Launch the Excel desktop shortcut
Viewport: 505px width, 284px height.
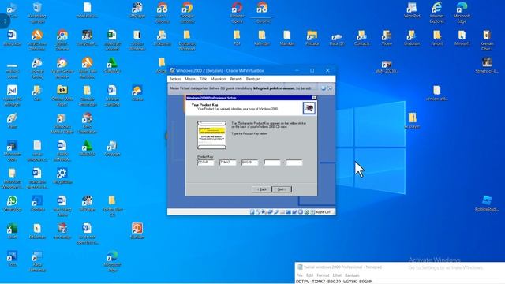coord(13,231)
